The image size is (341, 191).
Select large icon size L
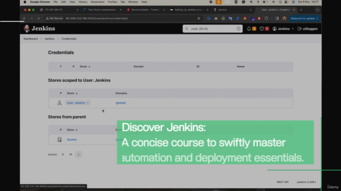tap(78, 154)
